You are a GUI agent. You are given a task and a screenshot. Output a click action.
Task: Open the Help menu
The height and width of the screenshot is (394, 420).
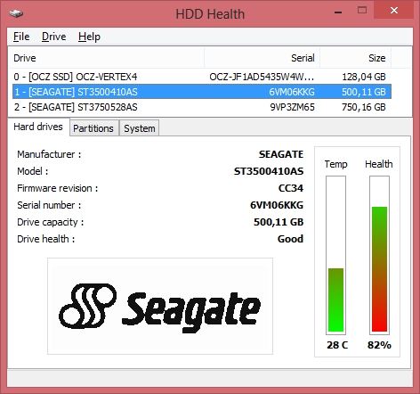click(x=89, y=37)
